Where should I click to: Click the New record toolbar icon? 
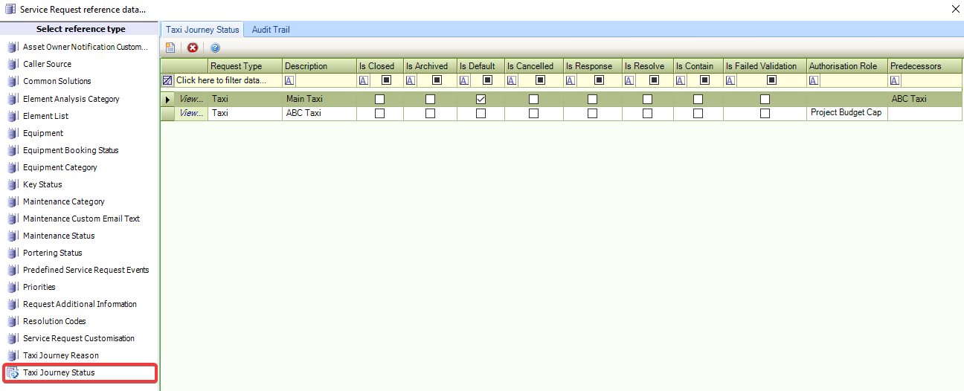pyautogui.click(x=170, y=48)
